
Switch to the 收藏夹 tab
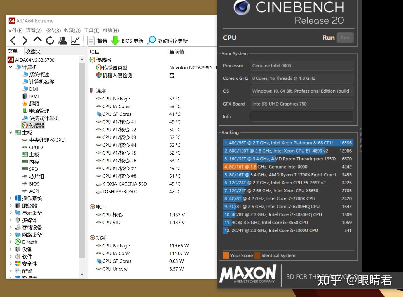coord(33,51)
